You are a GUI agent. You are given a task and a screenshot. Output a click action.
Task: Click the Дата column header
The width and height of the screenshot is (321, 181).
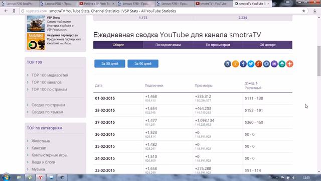(x=99, y=85)
